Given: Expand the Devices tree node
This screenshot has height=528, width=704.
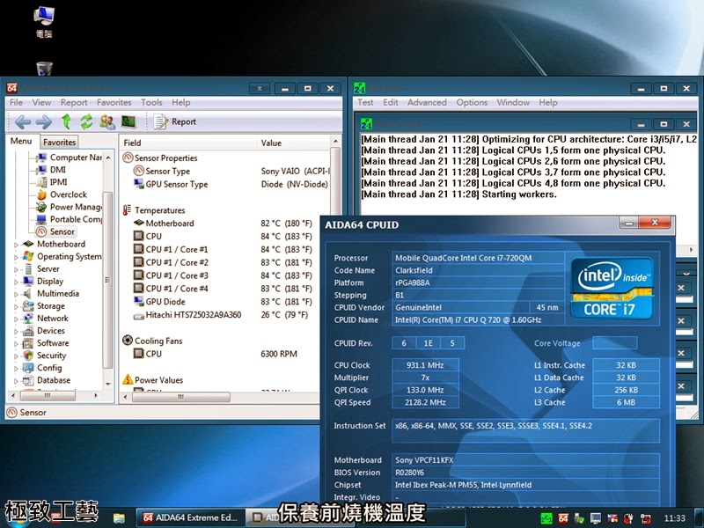Looking at the screenshot, I should 16,332.
